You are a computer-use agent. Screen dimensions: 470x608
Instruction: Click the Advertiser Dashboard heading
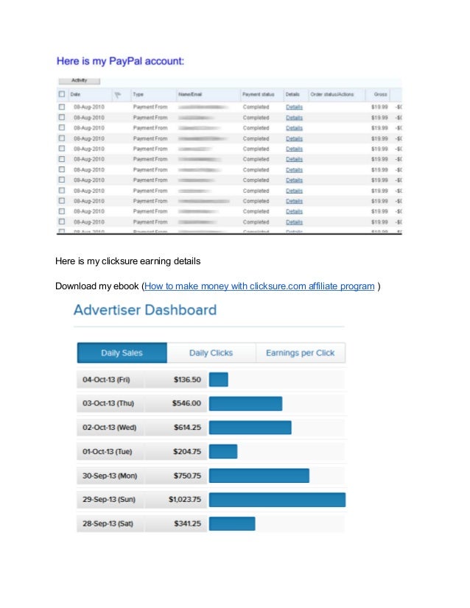point(145,310)
